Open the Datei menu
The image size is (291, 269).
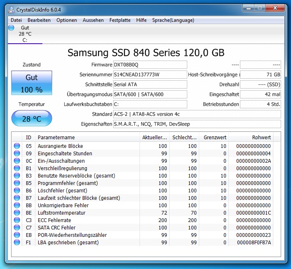click(16, 20)
